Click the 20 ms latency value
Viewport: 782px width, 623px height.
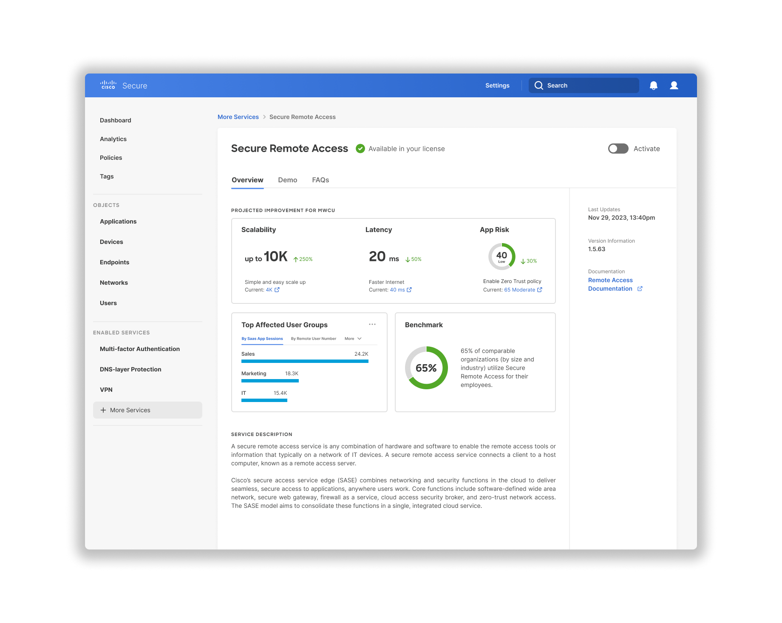click(384, 257)
